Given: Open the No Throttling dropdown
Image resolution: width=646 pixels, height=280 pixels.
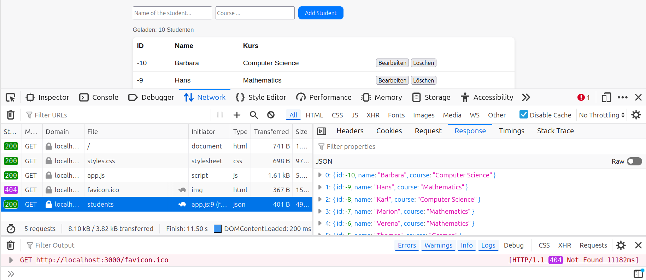Looking at the screenshot, I should (601, 115).
